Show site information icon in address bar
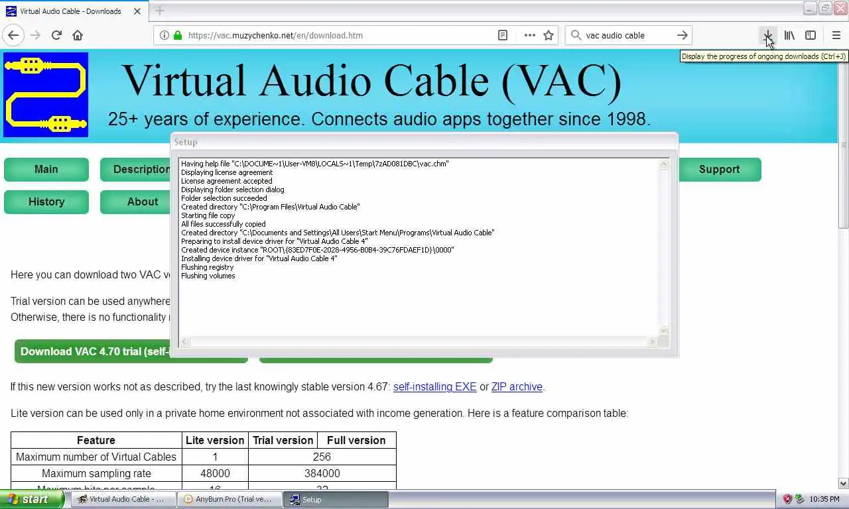Image resolution: width=849 pixels, height=509 pixels. click(x=163, y=35)
